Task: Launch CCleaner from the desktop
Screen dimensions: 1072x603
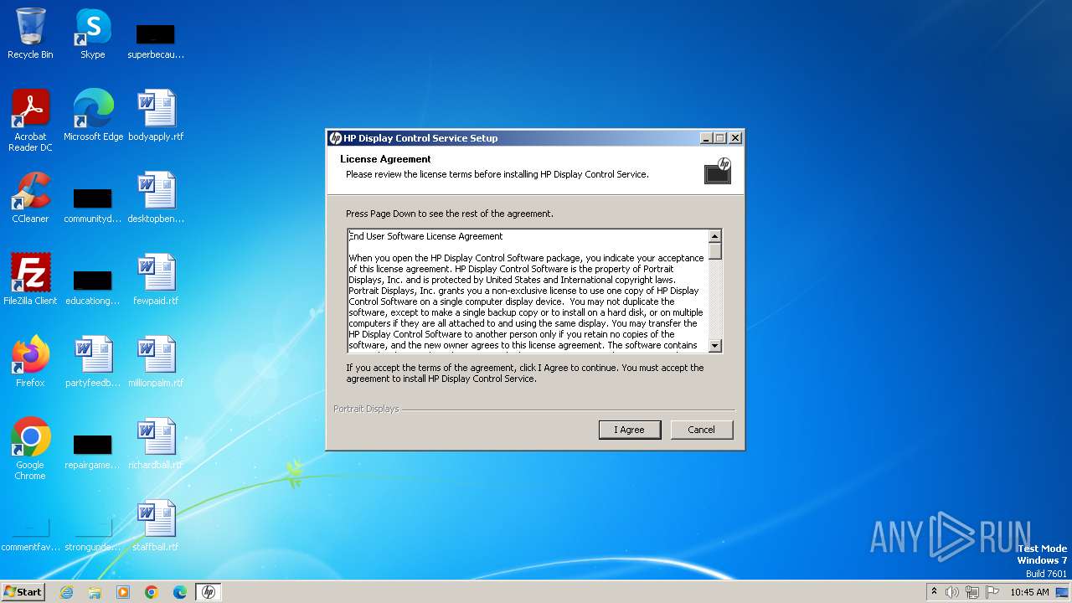Action: point(30,198)
